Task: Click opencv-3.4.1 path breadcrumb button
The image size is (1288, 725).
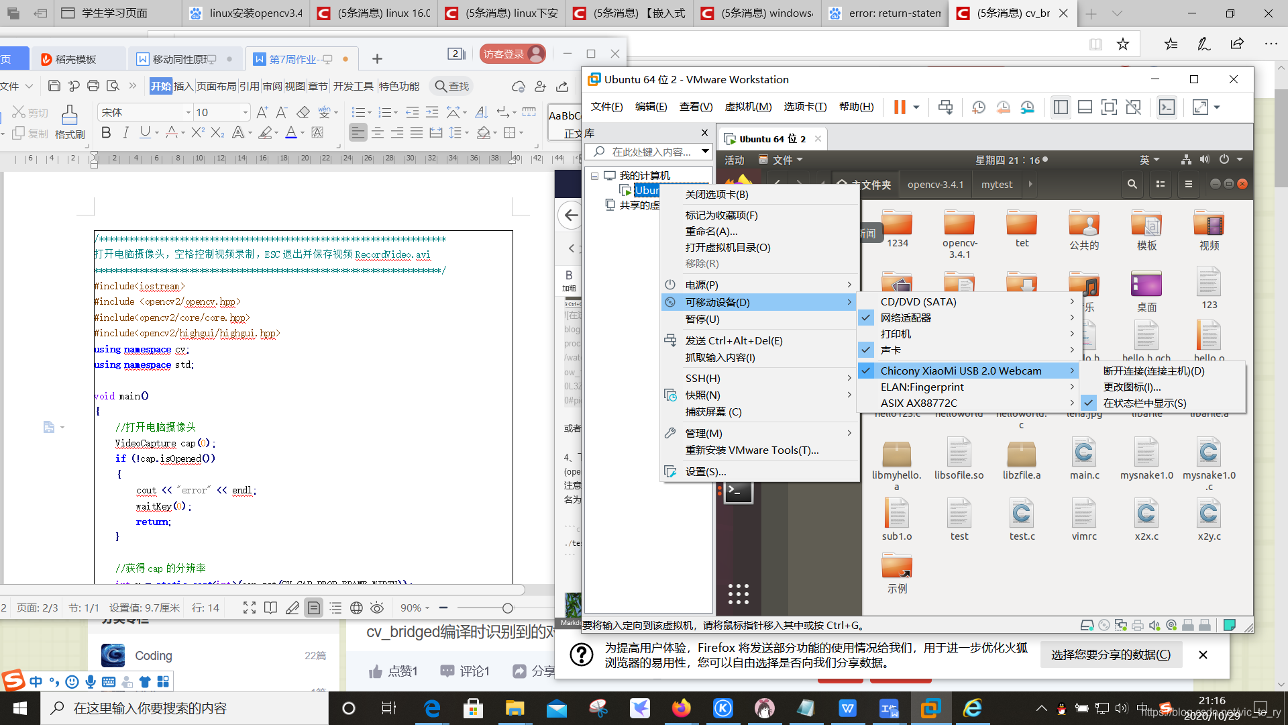Action: [x=935, y=185]
